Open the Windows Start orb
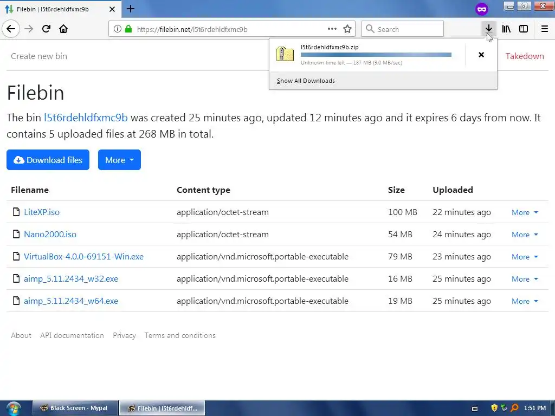555x416 pixels. tap(14, 408)
